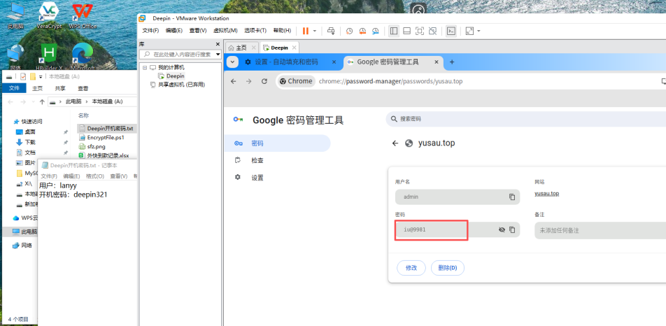Toggle the thumbnail bar view icon

tap(406, 31)
